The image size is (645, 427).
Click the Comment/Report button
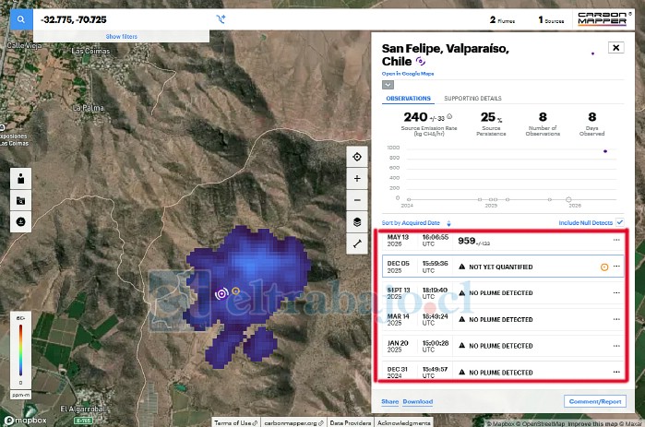click(x=595, y=401)
